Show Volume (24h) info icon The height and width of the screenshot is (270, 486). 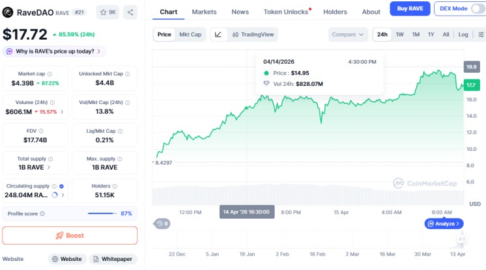point(52,103)
